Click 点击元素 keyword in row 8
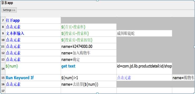 tap(33, 27)
